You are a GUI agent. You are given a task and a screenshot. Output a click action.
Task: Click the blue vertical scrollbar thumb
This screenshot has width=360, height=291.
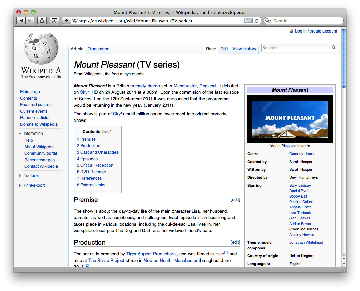(x=344, y=58)
